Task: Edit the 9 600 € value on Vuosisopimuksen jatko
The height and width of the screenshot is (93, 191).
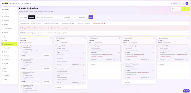Action: (131, 52)
